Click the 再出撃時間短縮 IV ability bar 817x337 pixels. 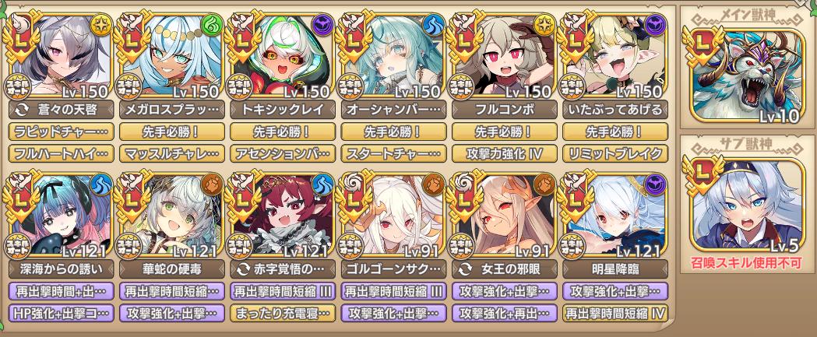click(x=615, y=313)
